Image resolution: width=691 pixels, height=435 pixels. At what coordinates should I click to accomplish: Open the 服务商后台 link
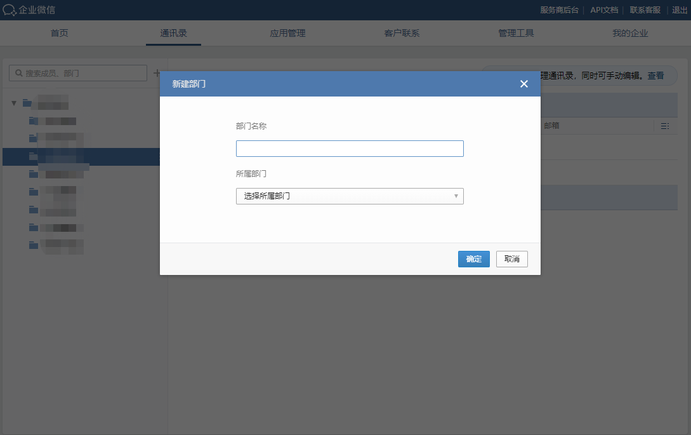click(x=559, y=10)
